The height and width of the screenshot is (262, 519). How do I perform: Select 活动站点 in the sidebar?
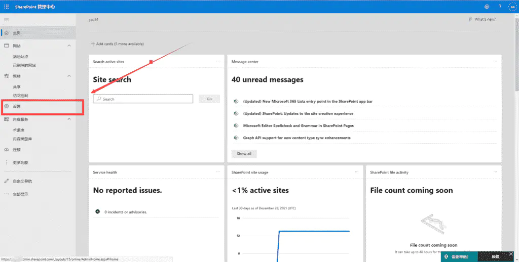[x=20, y=57]
